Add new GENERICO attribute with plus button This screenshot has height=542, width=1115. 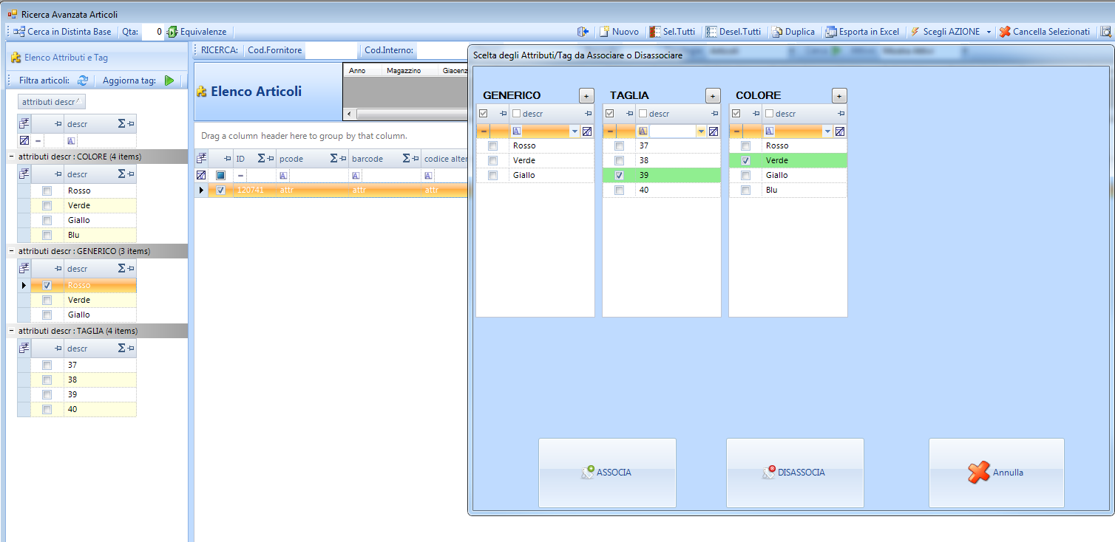click(x=586, y=95)
